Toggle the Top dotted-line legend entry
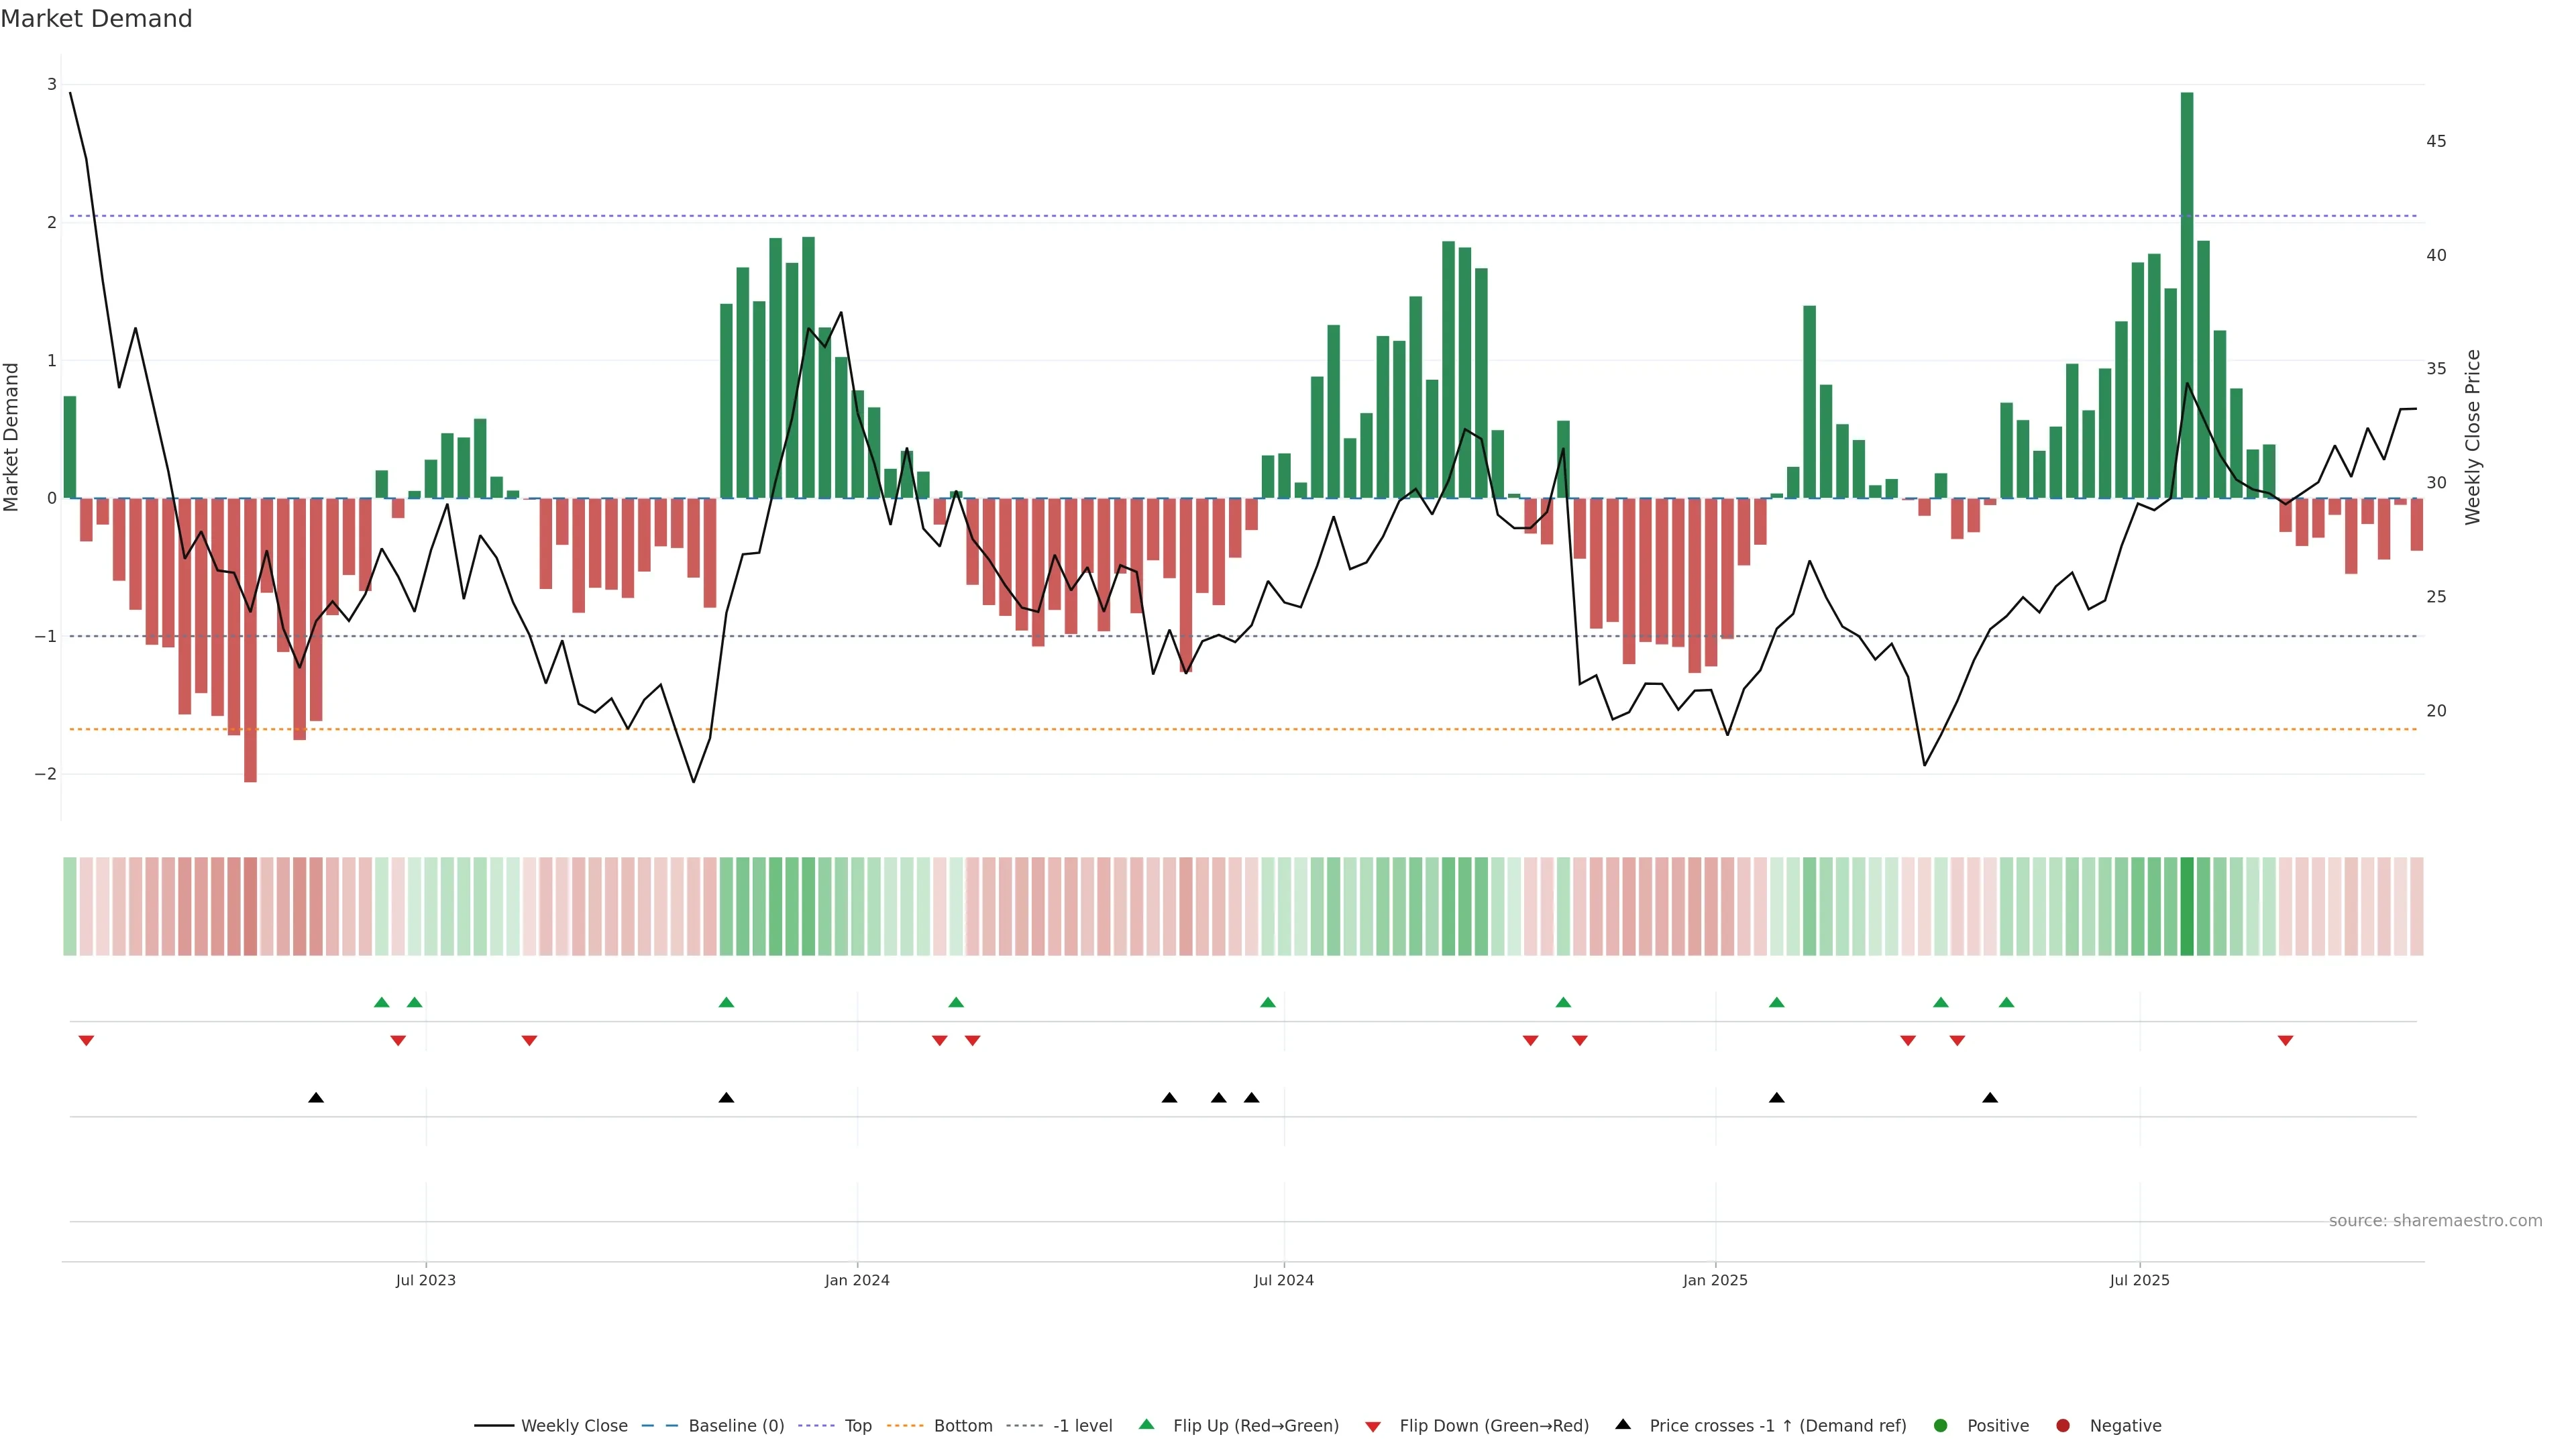Viewport: 2576px width, 1449px height. (x=857, y=1426)
